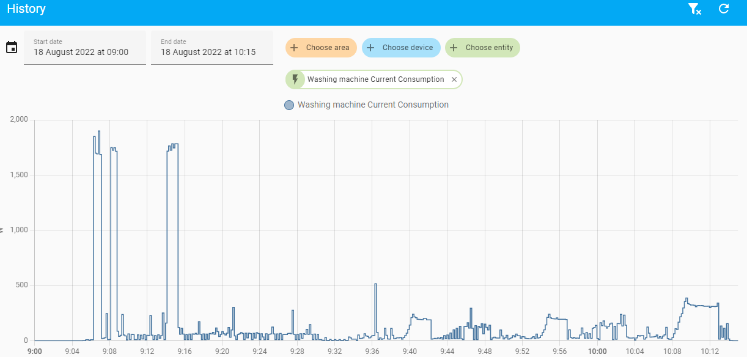This screenshot has height=357, width=747.
Task: Click the plus icon on Choose entity
Action: click(454, 47)
